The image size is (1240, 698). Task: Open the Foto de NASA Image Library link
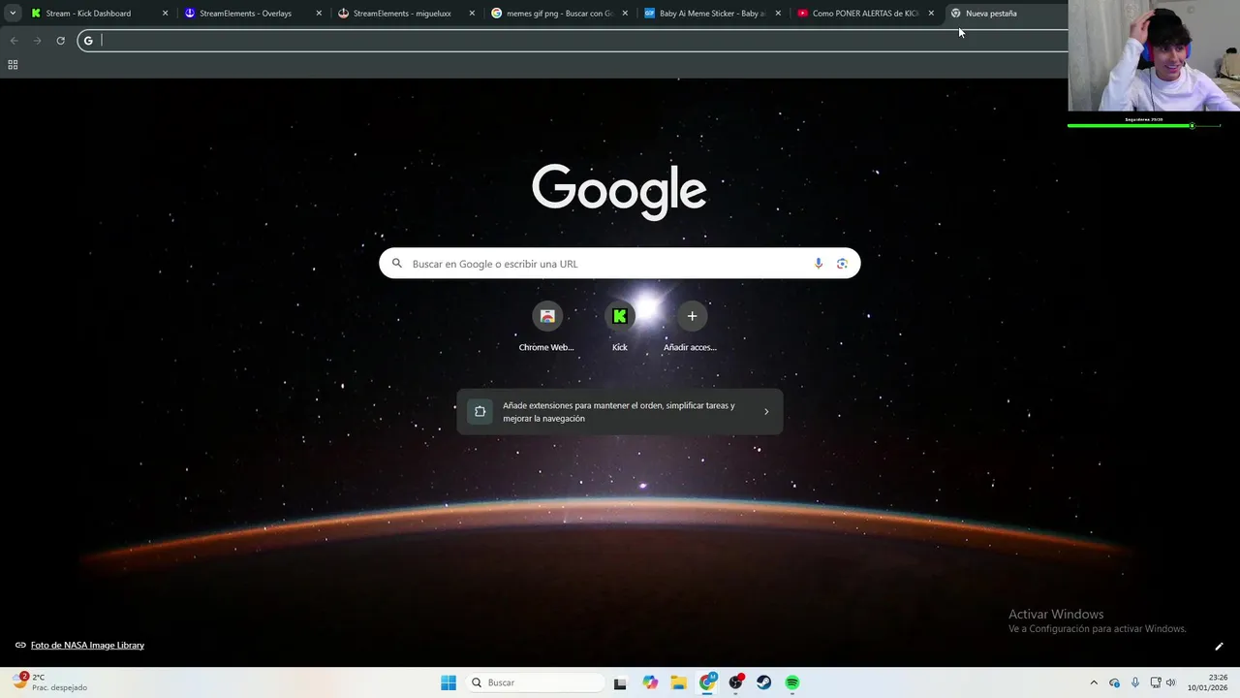coord(87,646)
